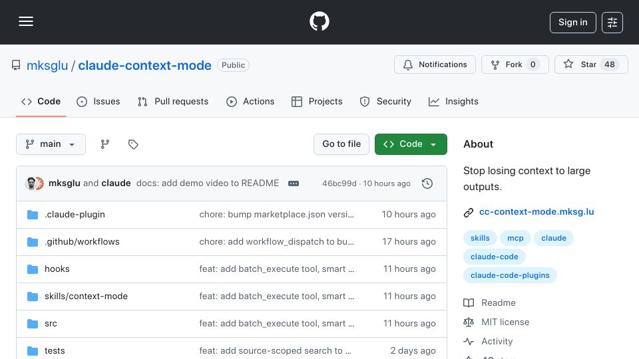The height and width of the screenshot is (359, 639).
Task: Click the commit author avatars
Action: tap(34, 183)
